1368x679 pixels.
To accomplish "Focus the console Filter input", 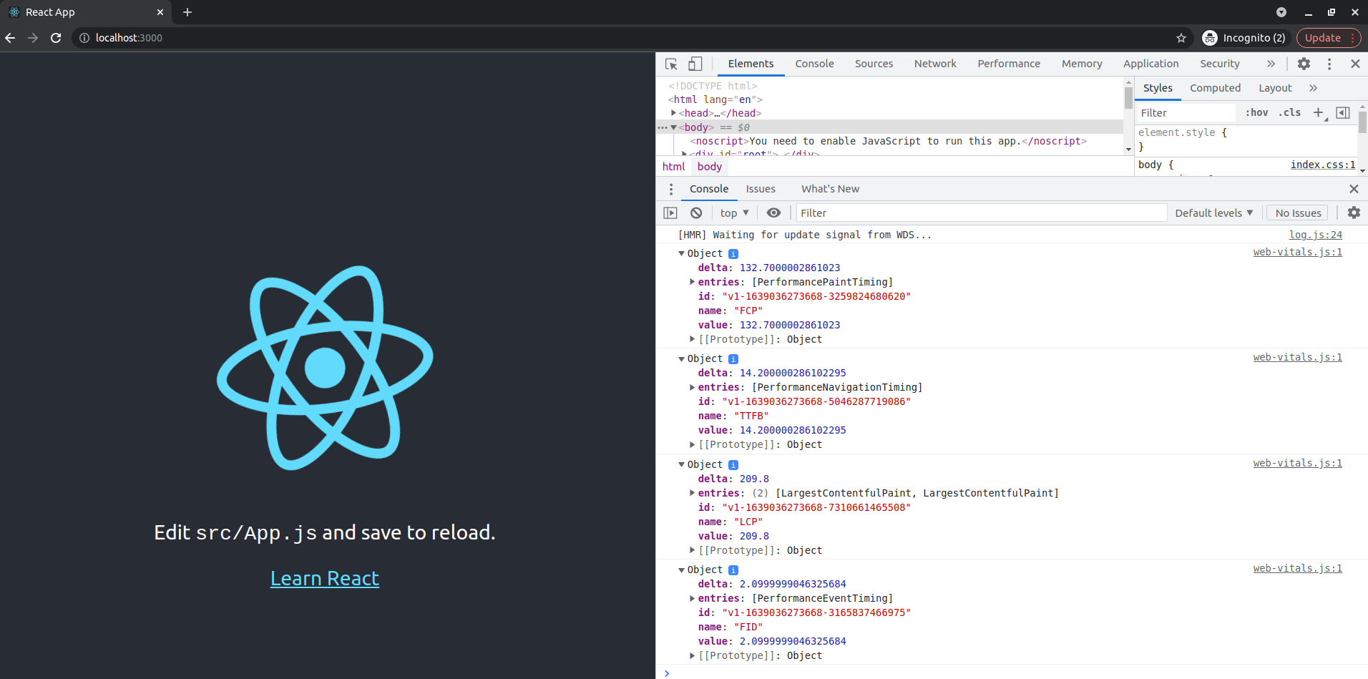I will [x=981, y=213].
